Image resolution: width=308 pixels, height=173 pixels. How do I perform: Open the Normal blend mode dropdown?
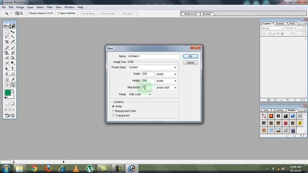(x=272, y=28)
